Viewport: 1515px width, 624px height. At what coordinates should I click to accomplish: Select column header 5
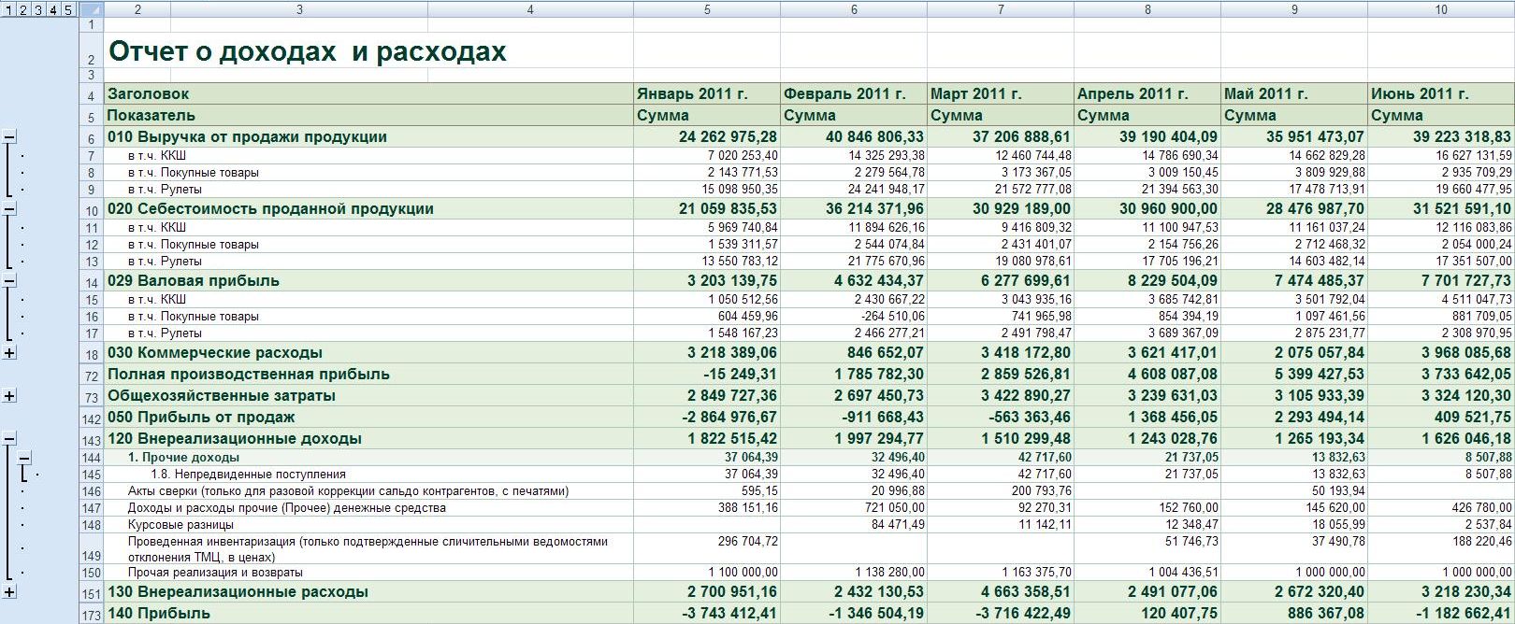(706, 9)
